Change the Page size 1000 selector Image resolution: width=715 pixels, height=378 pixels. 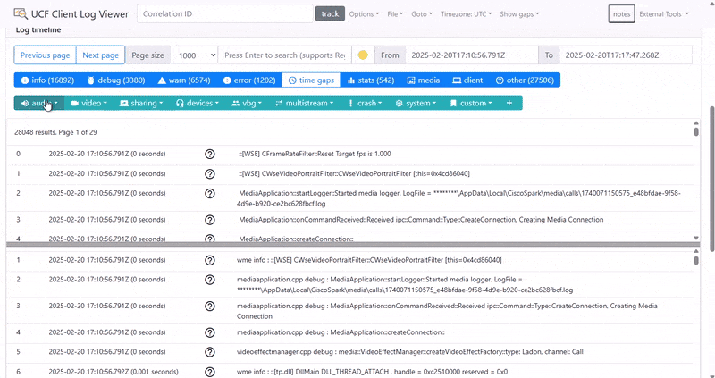(x=196, y=55)
